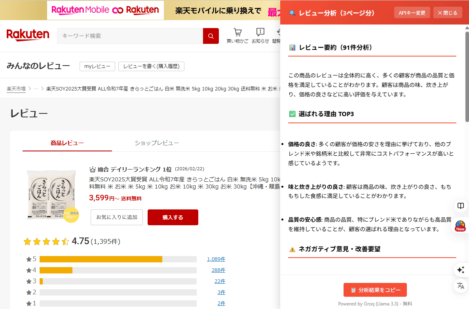Click the open-book reader icon
This screenshot has width=469, height=309.
461,206
